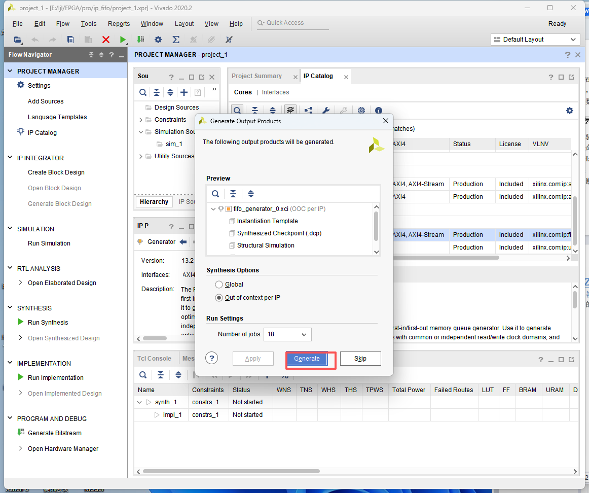Viewport: 589px width, 493px height.
Task: Select Synthesized Checkpoint (.dcp) item
Action: coord(279,233)
